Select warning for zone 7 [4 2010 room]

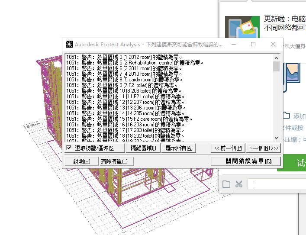pos(124,74)
